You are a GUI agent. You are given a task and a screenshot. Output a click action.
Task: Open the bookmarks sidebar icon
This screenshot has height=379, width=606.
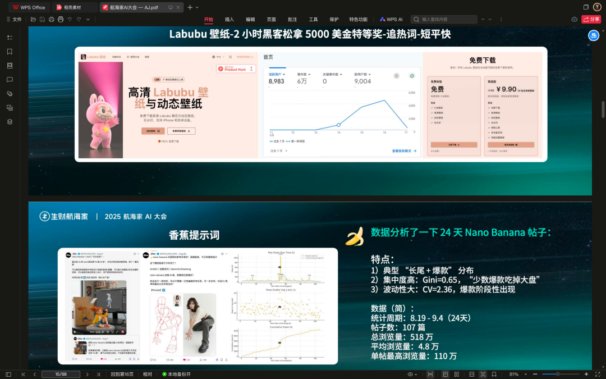pyautogui.click(x=10, y=52)
